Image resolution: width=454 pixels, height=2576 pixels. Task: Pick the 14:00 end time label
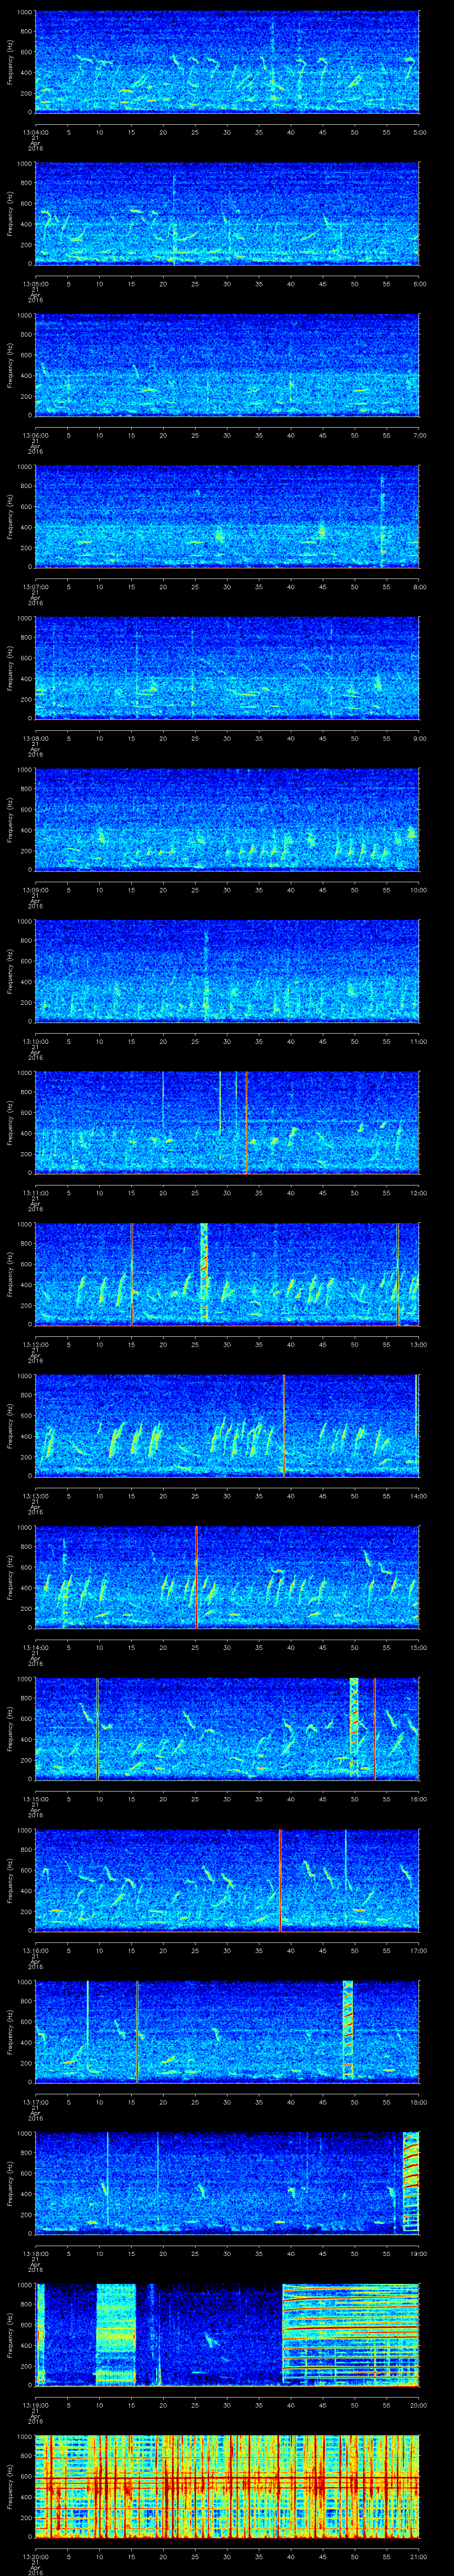pyautogui.click(x=419, y=1495)
